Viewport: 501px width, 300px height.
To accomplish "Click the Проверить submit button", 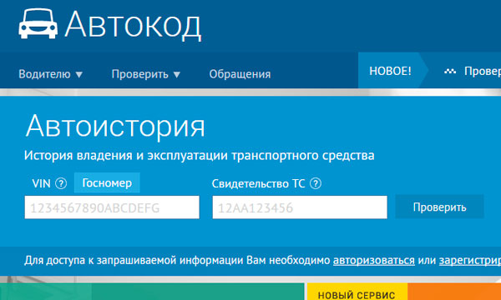I will pos(440,207).
